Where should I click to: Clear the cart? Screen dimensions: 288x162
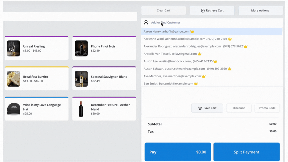(x=163, y=10)
